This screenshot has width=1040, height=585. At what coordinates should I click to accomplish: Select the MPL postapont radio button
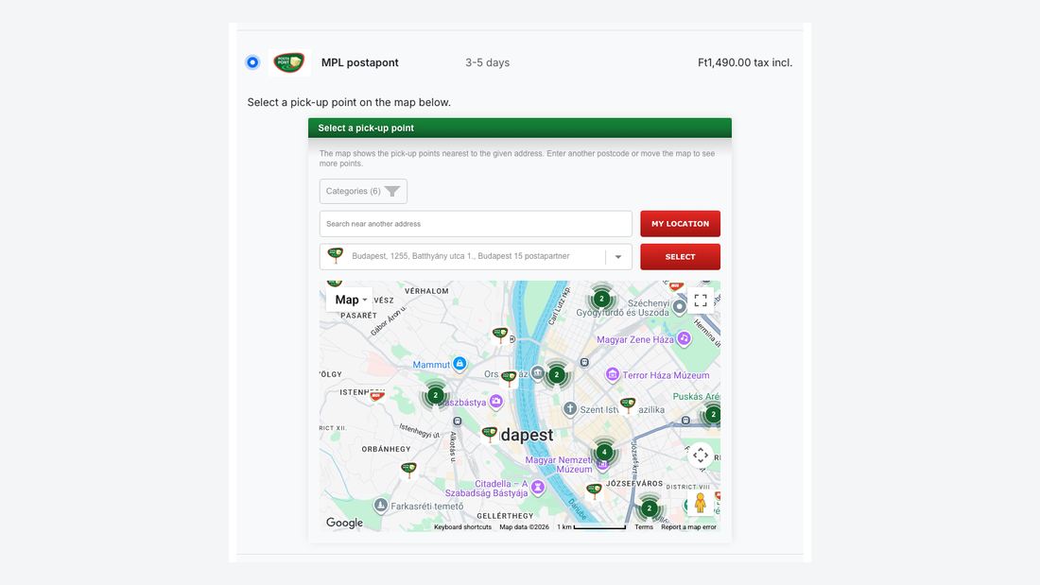click(252, 62)
